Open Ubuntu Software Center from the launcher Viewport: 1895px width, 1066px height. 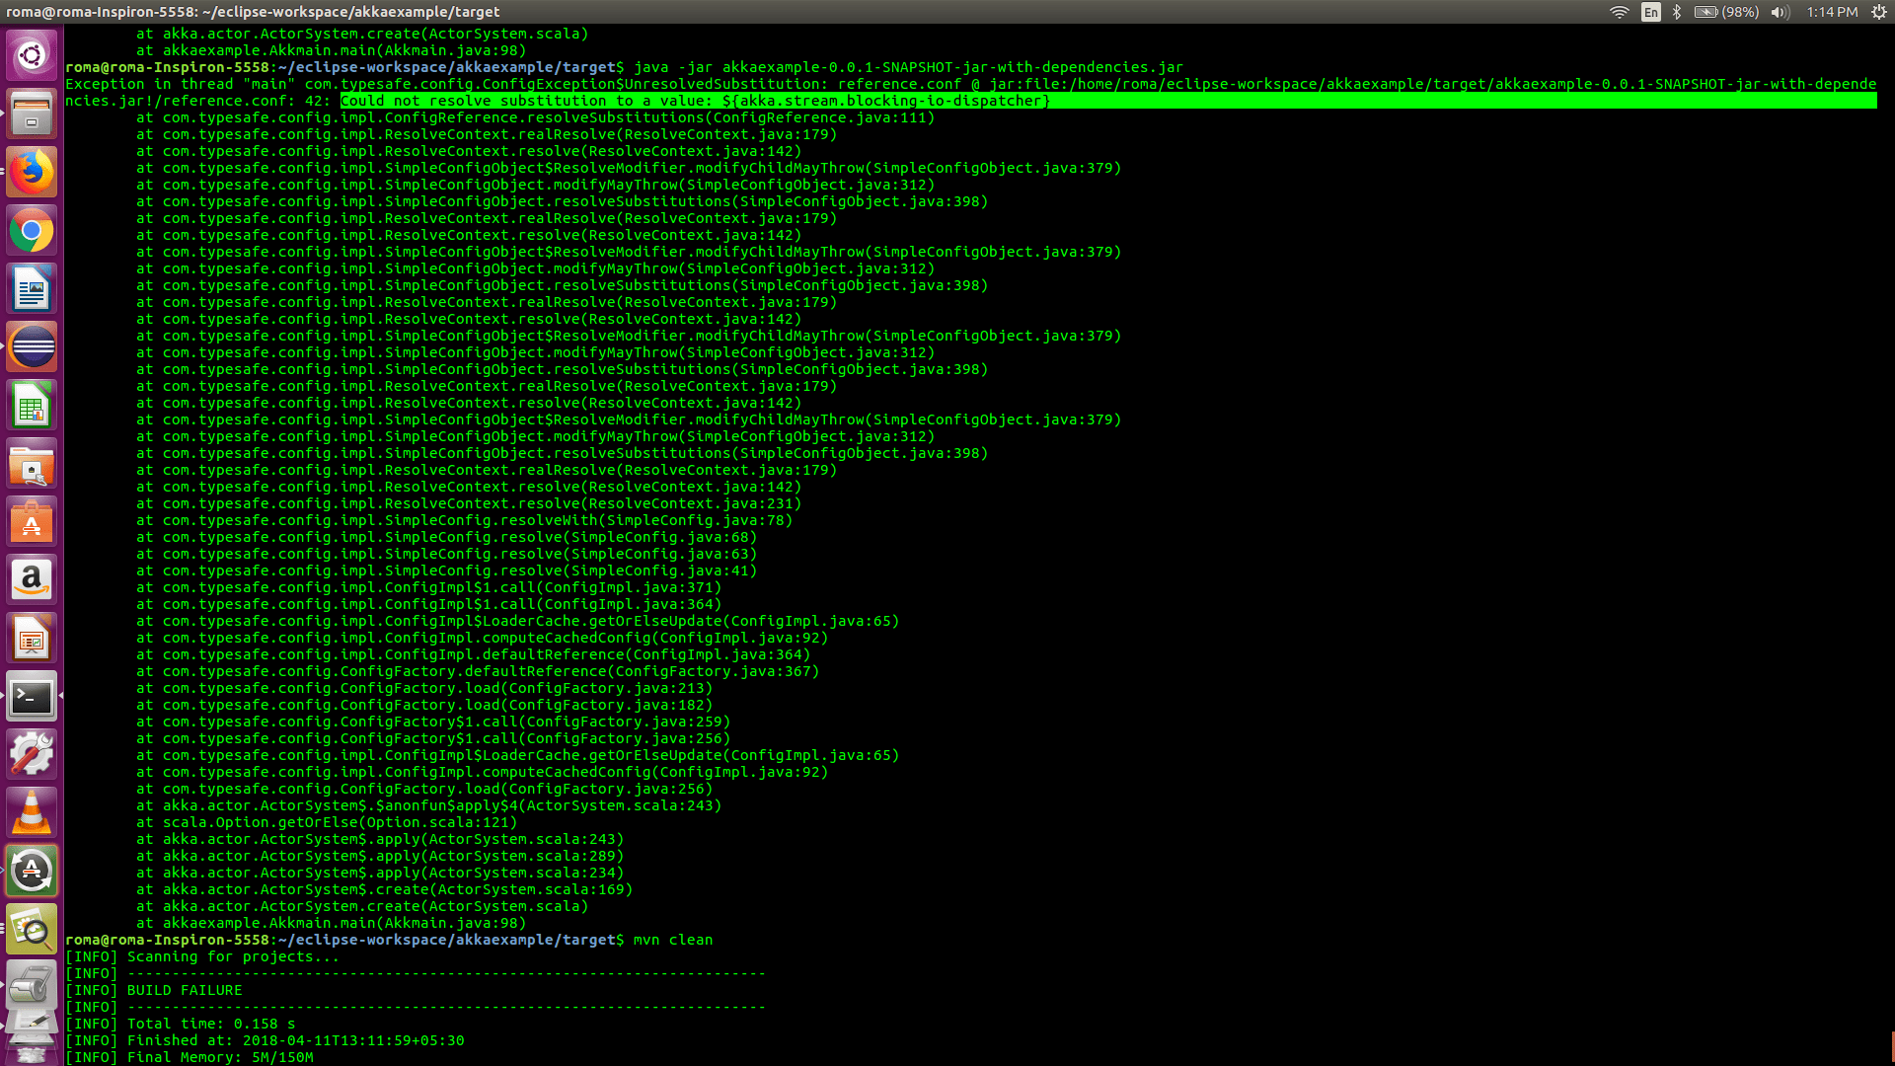pos(32,521)
